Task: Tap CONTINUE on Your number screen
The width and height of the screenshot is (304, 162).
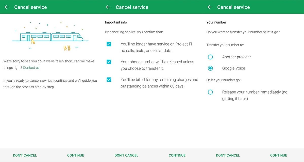Action: pos(279,155)
